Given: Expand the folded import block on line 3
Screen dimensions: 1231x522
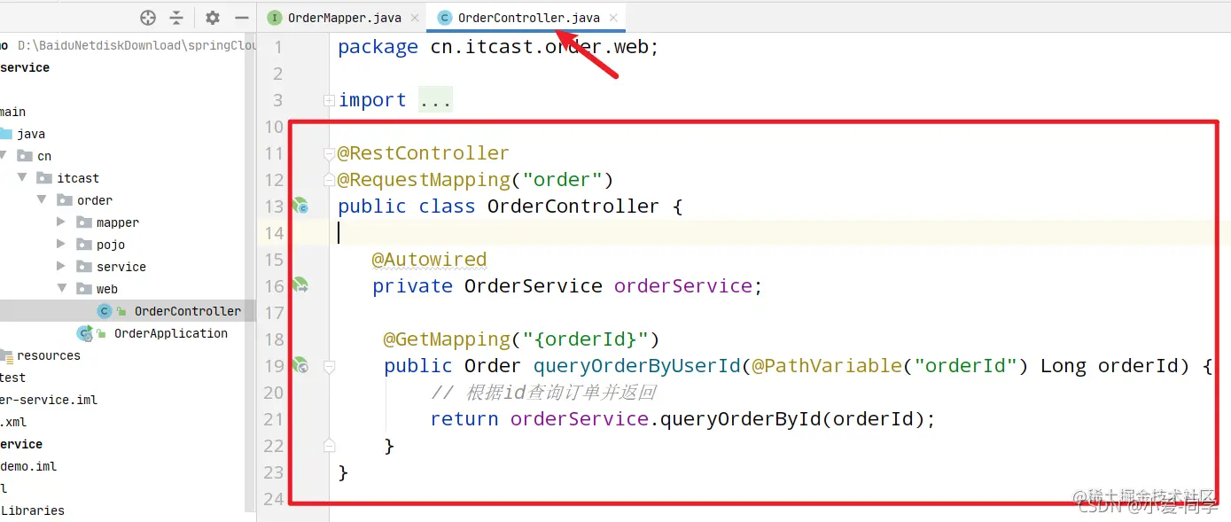Looking at the screenshot, I should point(330,100).
